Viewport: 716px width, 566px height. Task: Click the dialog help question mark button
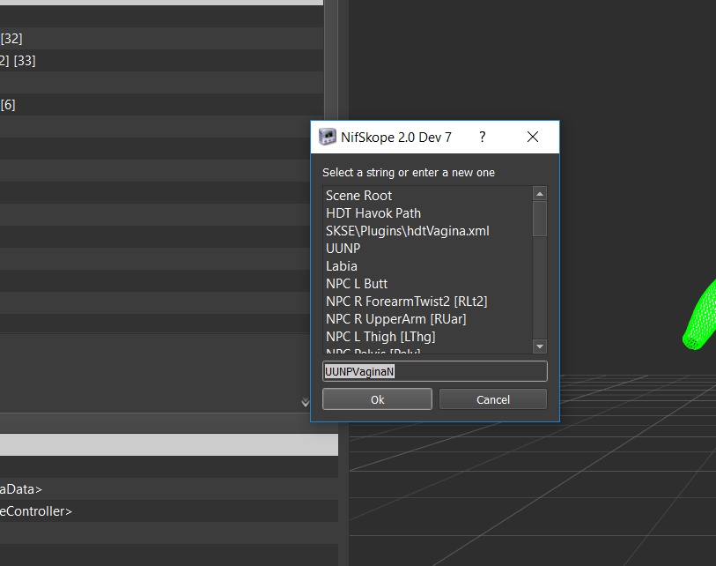click(483, 137)
